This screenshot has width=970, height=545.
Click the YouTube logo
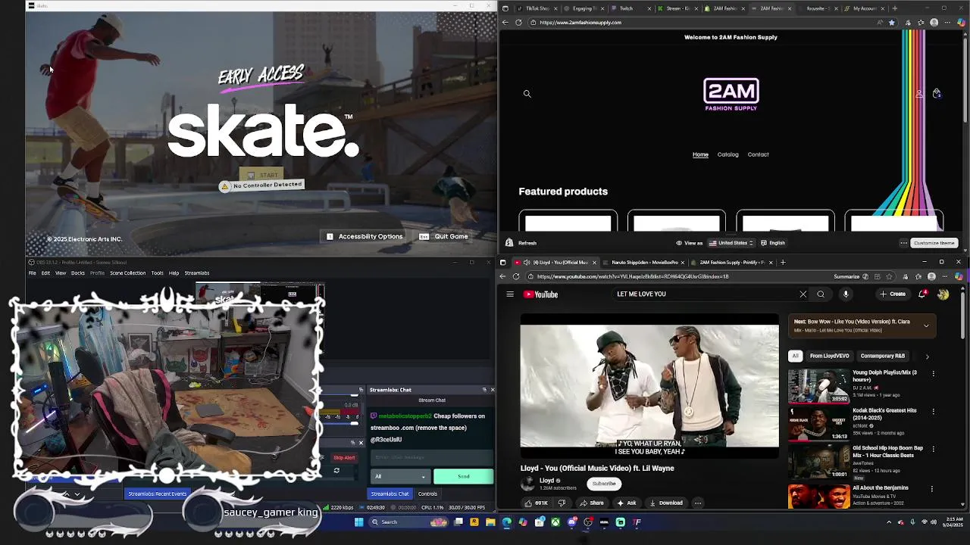541,294
